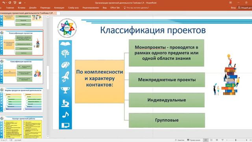This screenshot has width=252, height=142.
Task: Open the Office Tab ribbon tab
Action: coord(115,7)
